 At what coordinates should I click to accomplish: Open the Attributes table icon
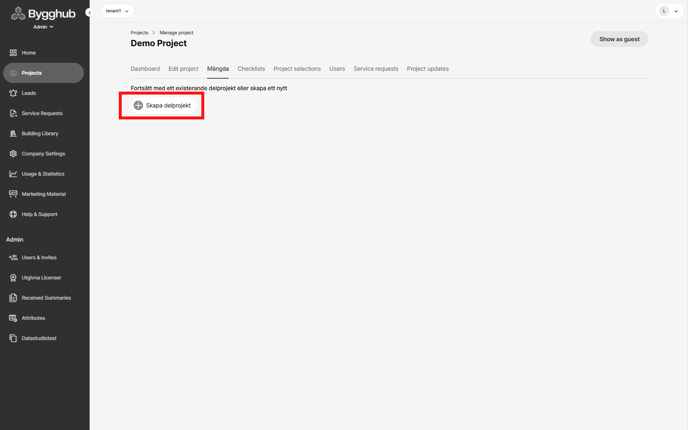click(x=13, y=318)
